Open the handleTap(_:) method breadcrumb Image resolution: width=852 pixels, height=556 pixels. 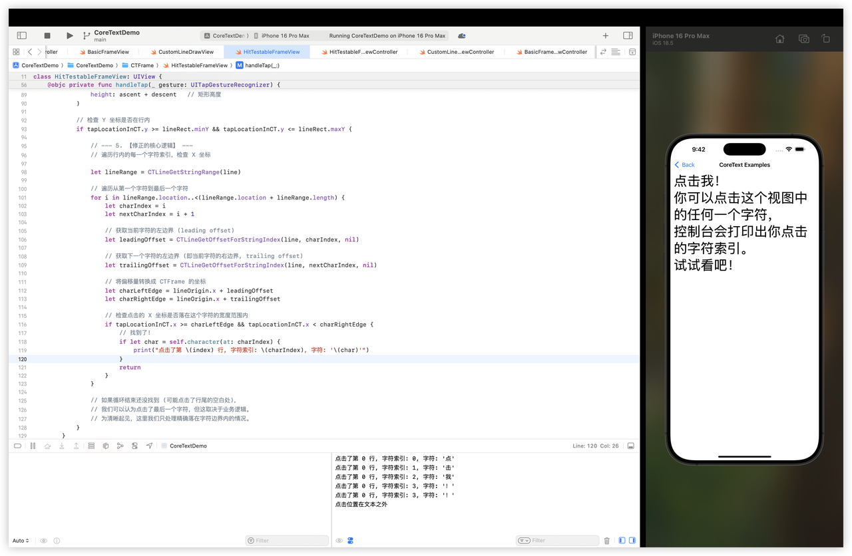[x=258, y=65]
